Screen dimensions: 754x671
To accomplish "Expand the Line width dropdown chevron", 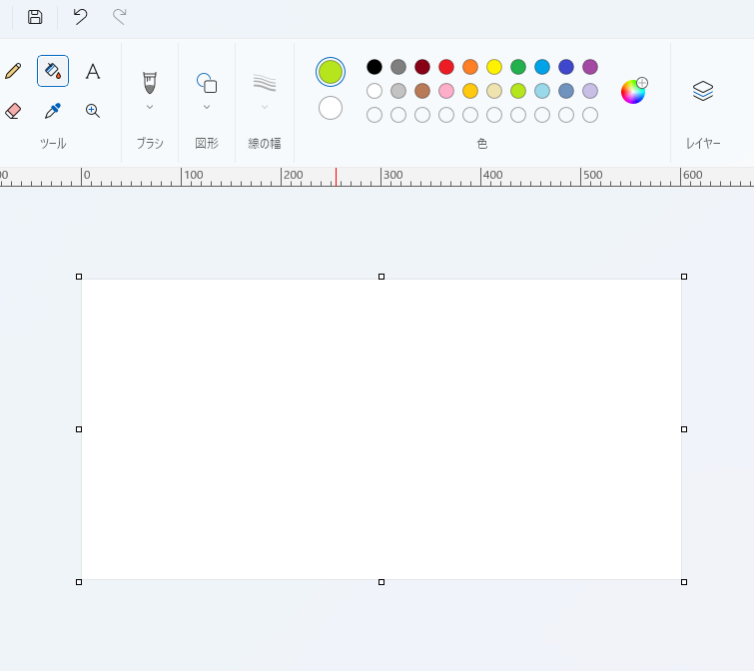I will 264,107.
